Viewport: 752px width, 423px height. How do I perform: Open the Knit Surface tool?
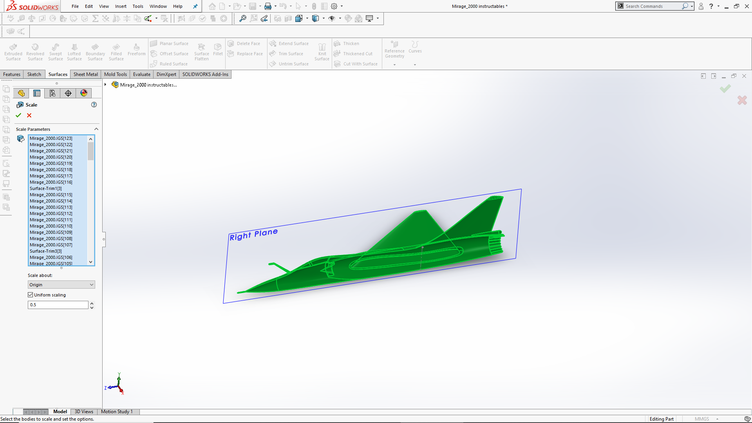pyautogui.click(x=322, y=51)
